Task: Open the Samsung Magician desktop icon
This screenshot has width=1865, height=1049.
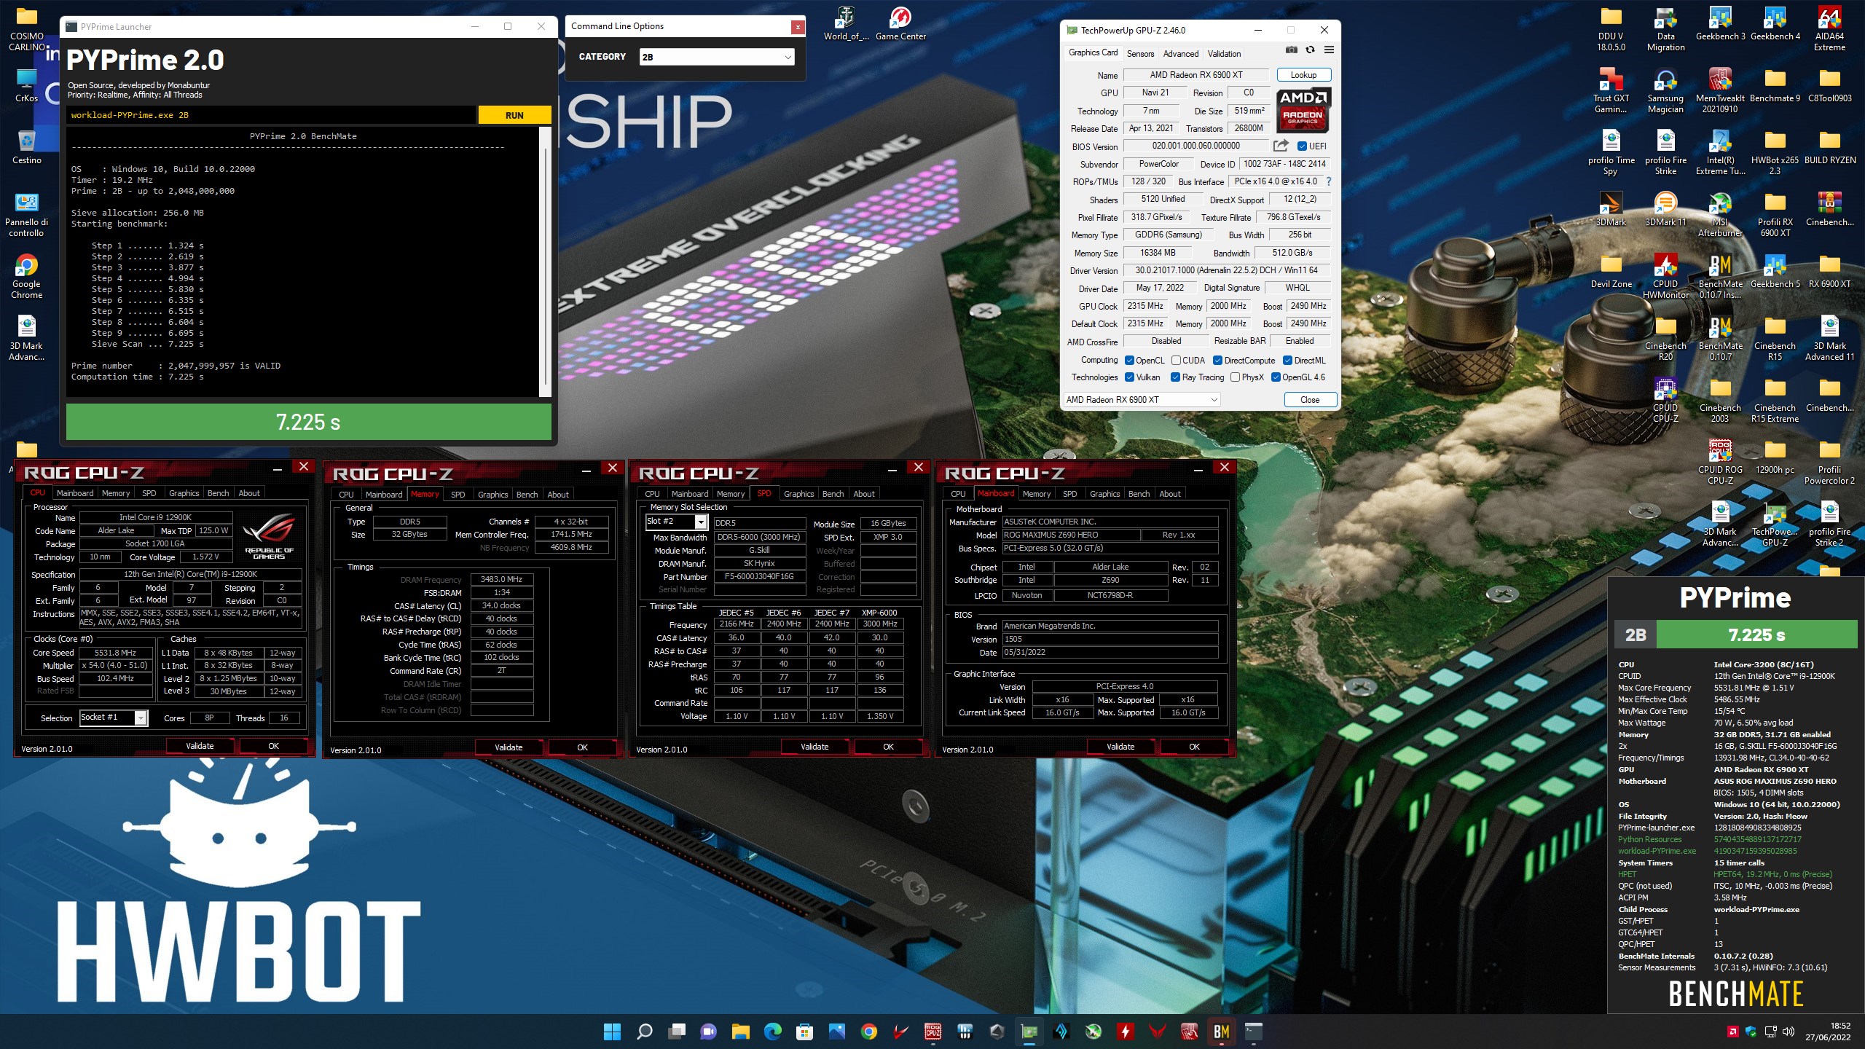Action: pos(1665,91)
